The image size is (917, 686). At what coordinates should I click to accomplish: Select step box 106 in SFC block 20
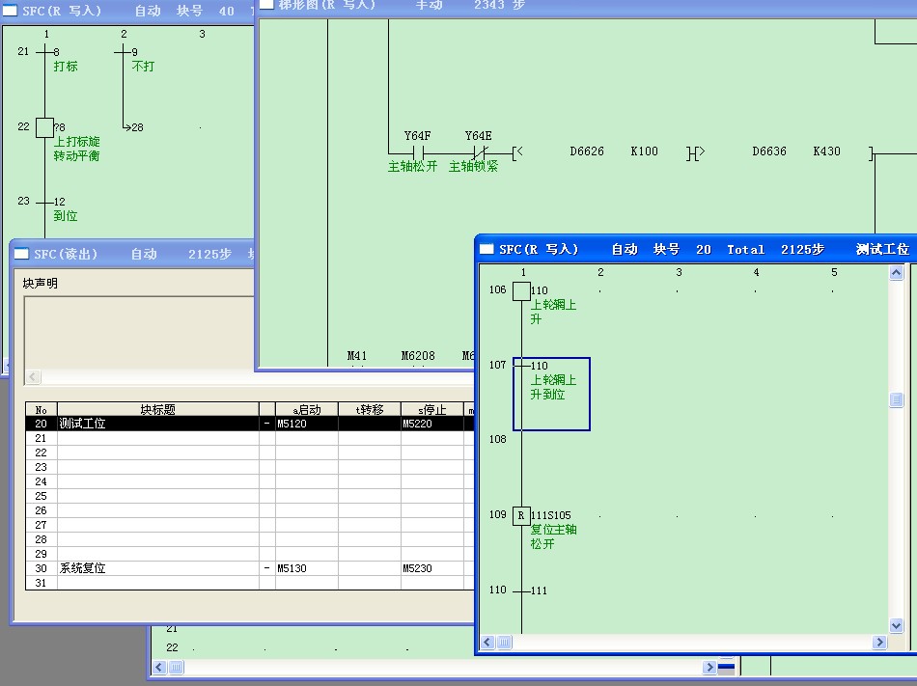tap(521, 290)
